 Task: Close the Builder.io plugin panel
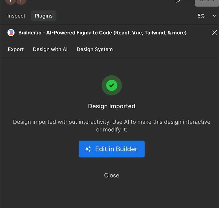click(x=214, y=33)
